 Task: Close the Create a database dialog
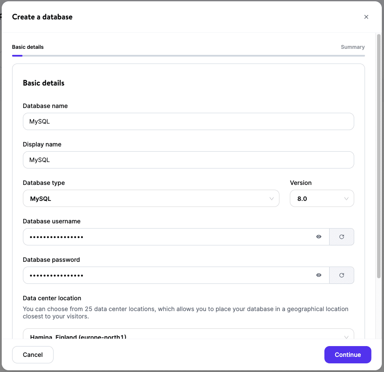pos(366,17)
